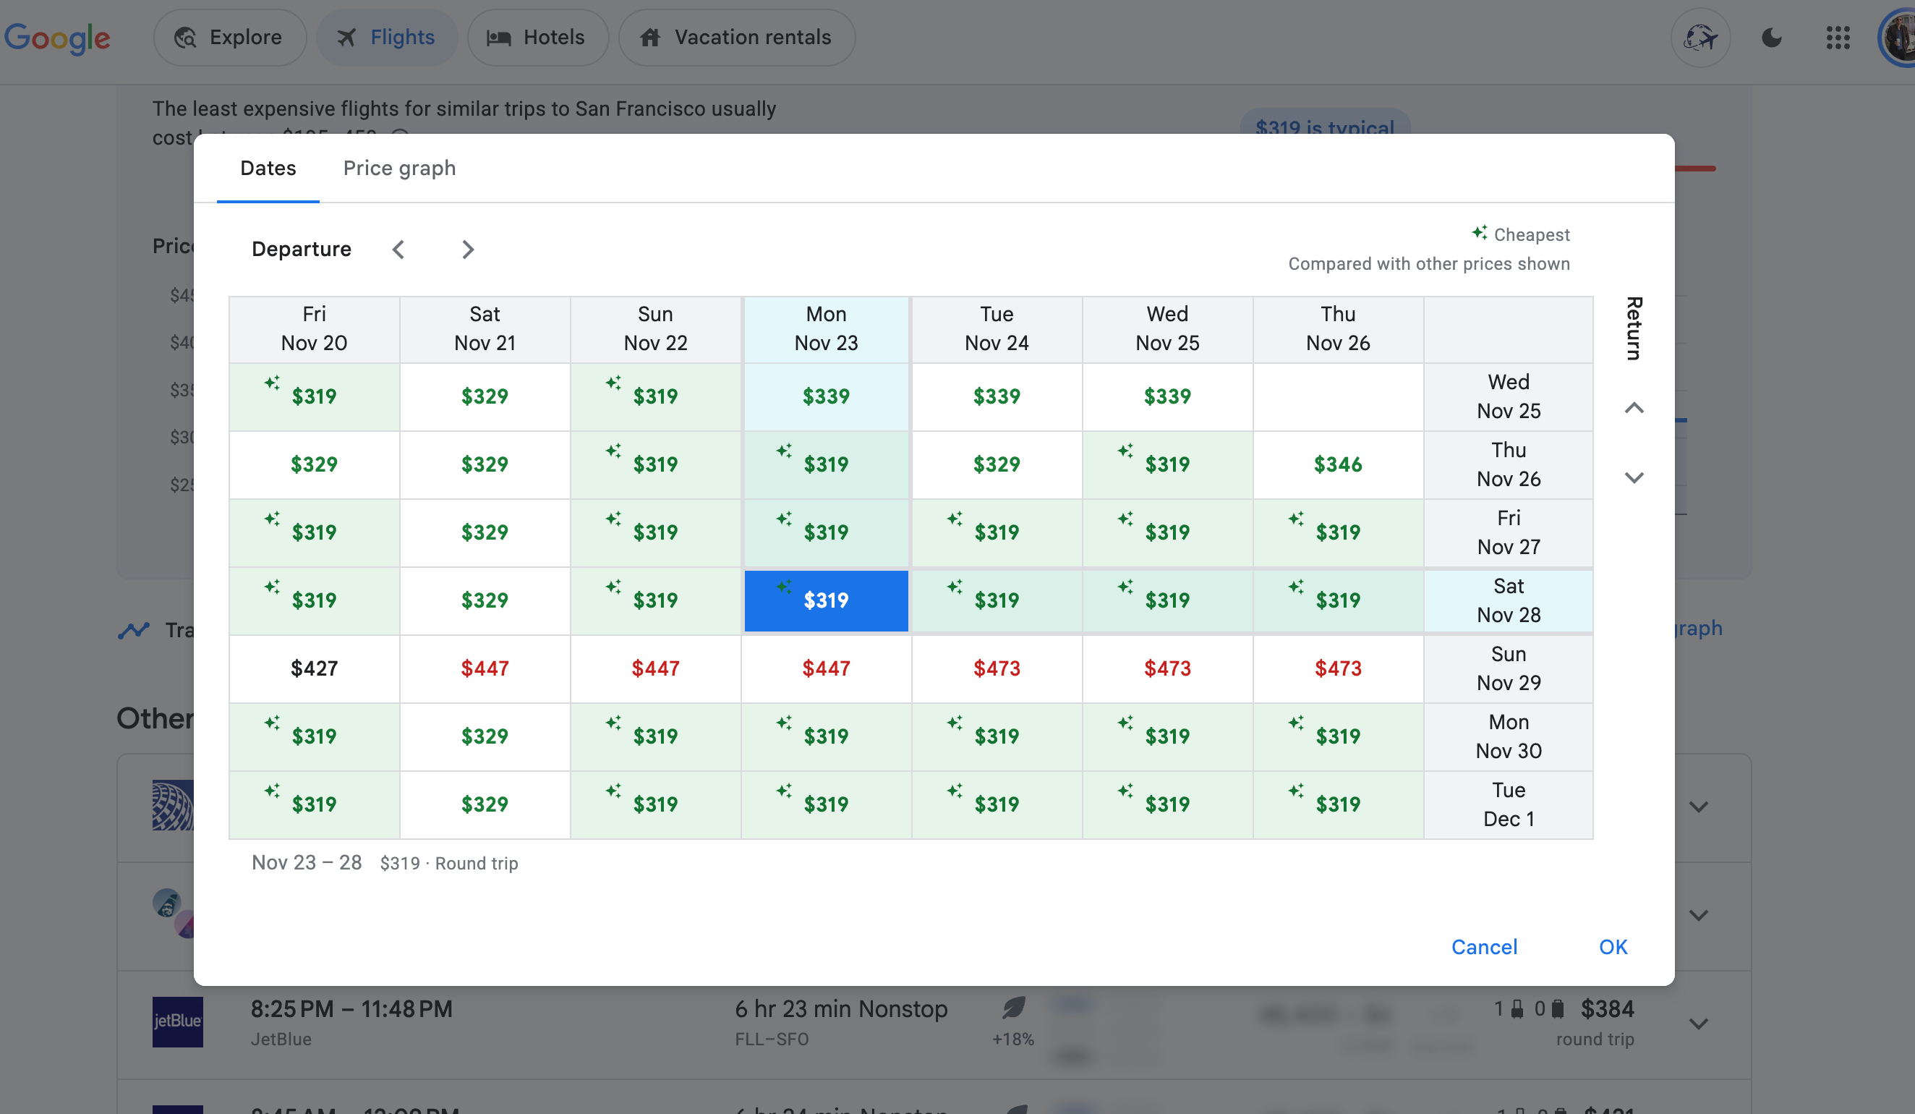The width and height of the screenshot is (1915, 1114).
Task: Select Wed Nov 25 return row header
Action: click(1509, 396)
